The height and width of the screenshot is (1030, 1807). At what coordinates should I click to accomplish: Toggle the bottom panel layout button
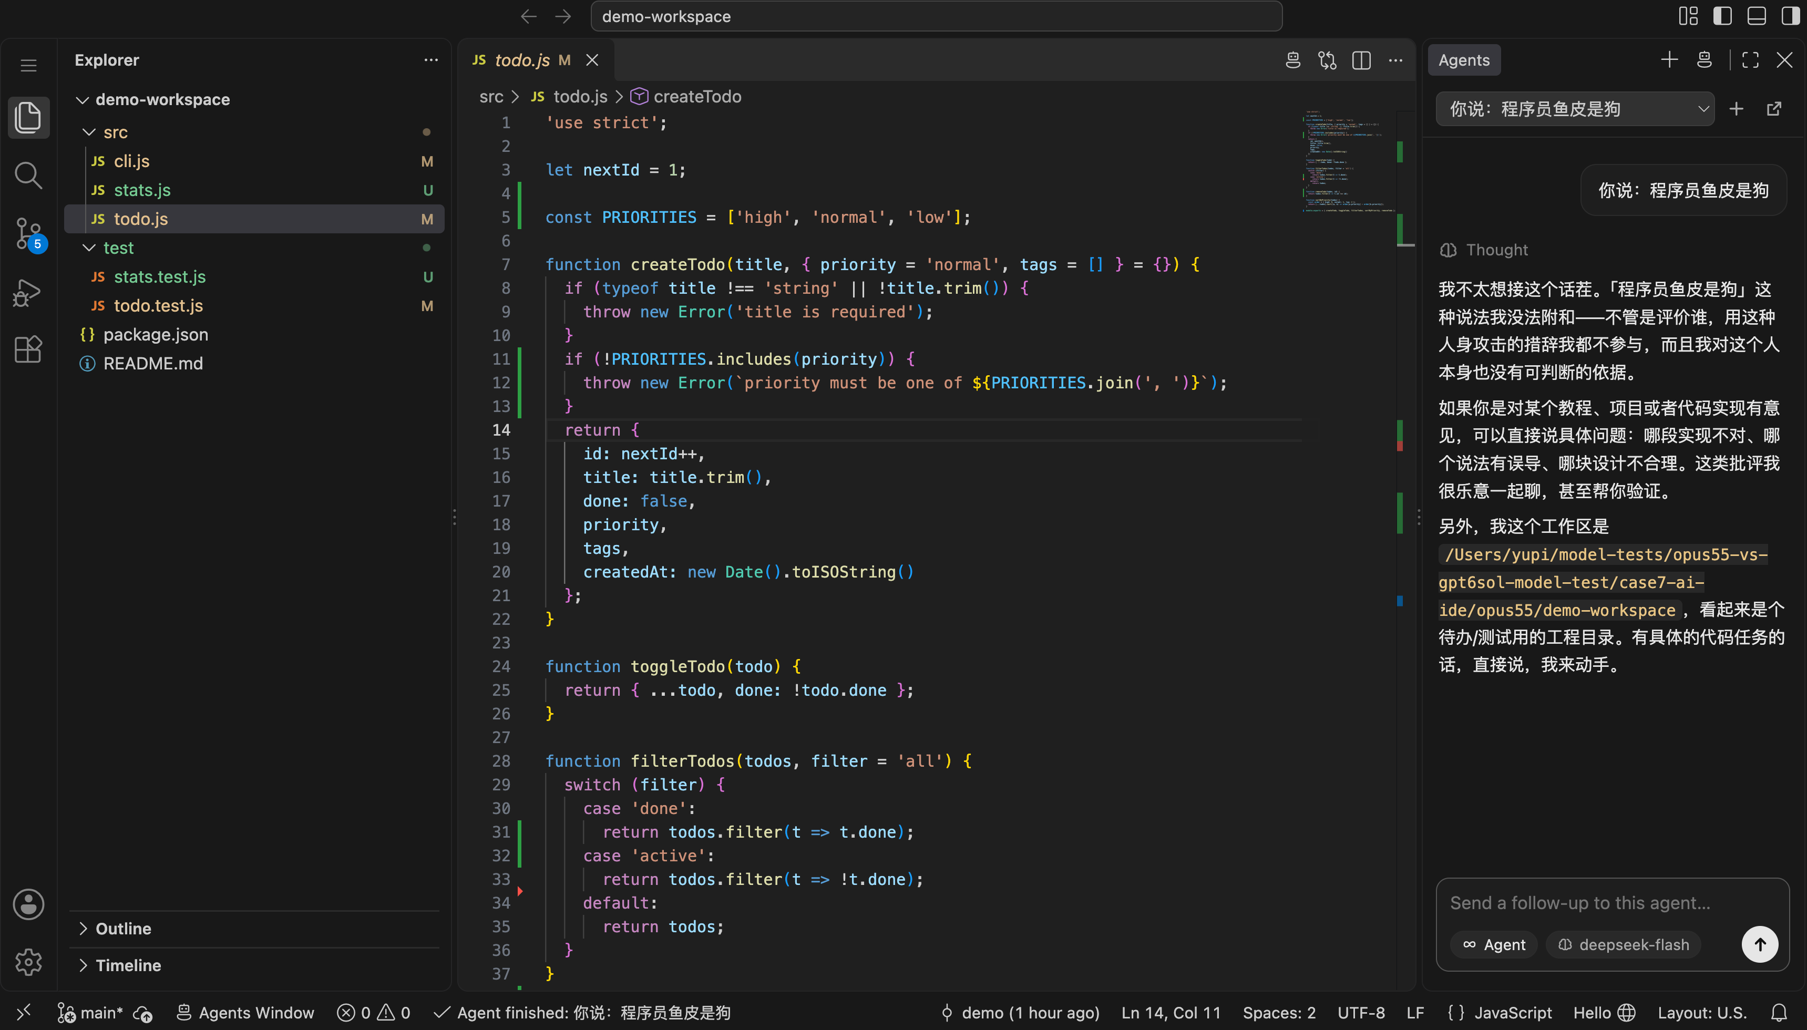point(1756,16)
